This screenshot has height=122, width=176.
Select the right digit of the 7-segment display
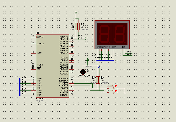click(120, 34)
